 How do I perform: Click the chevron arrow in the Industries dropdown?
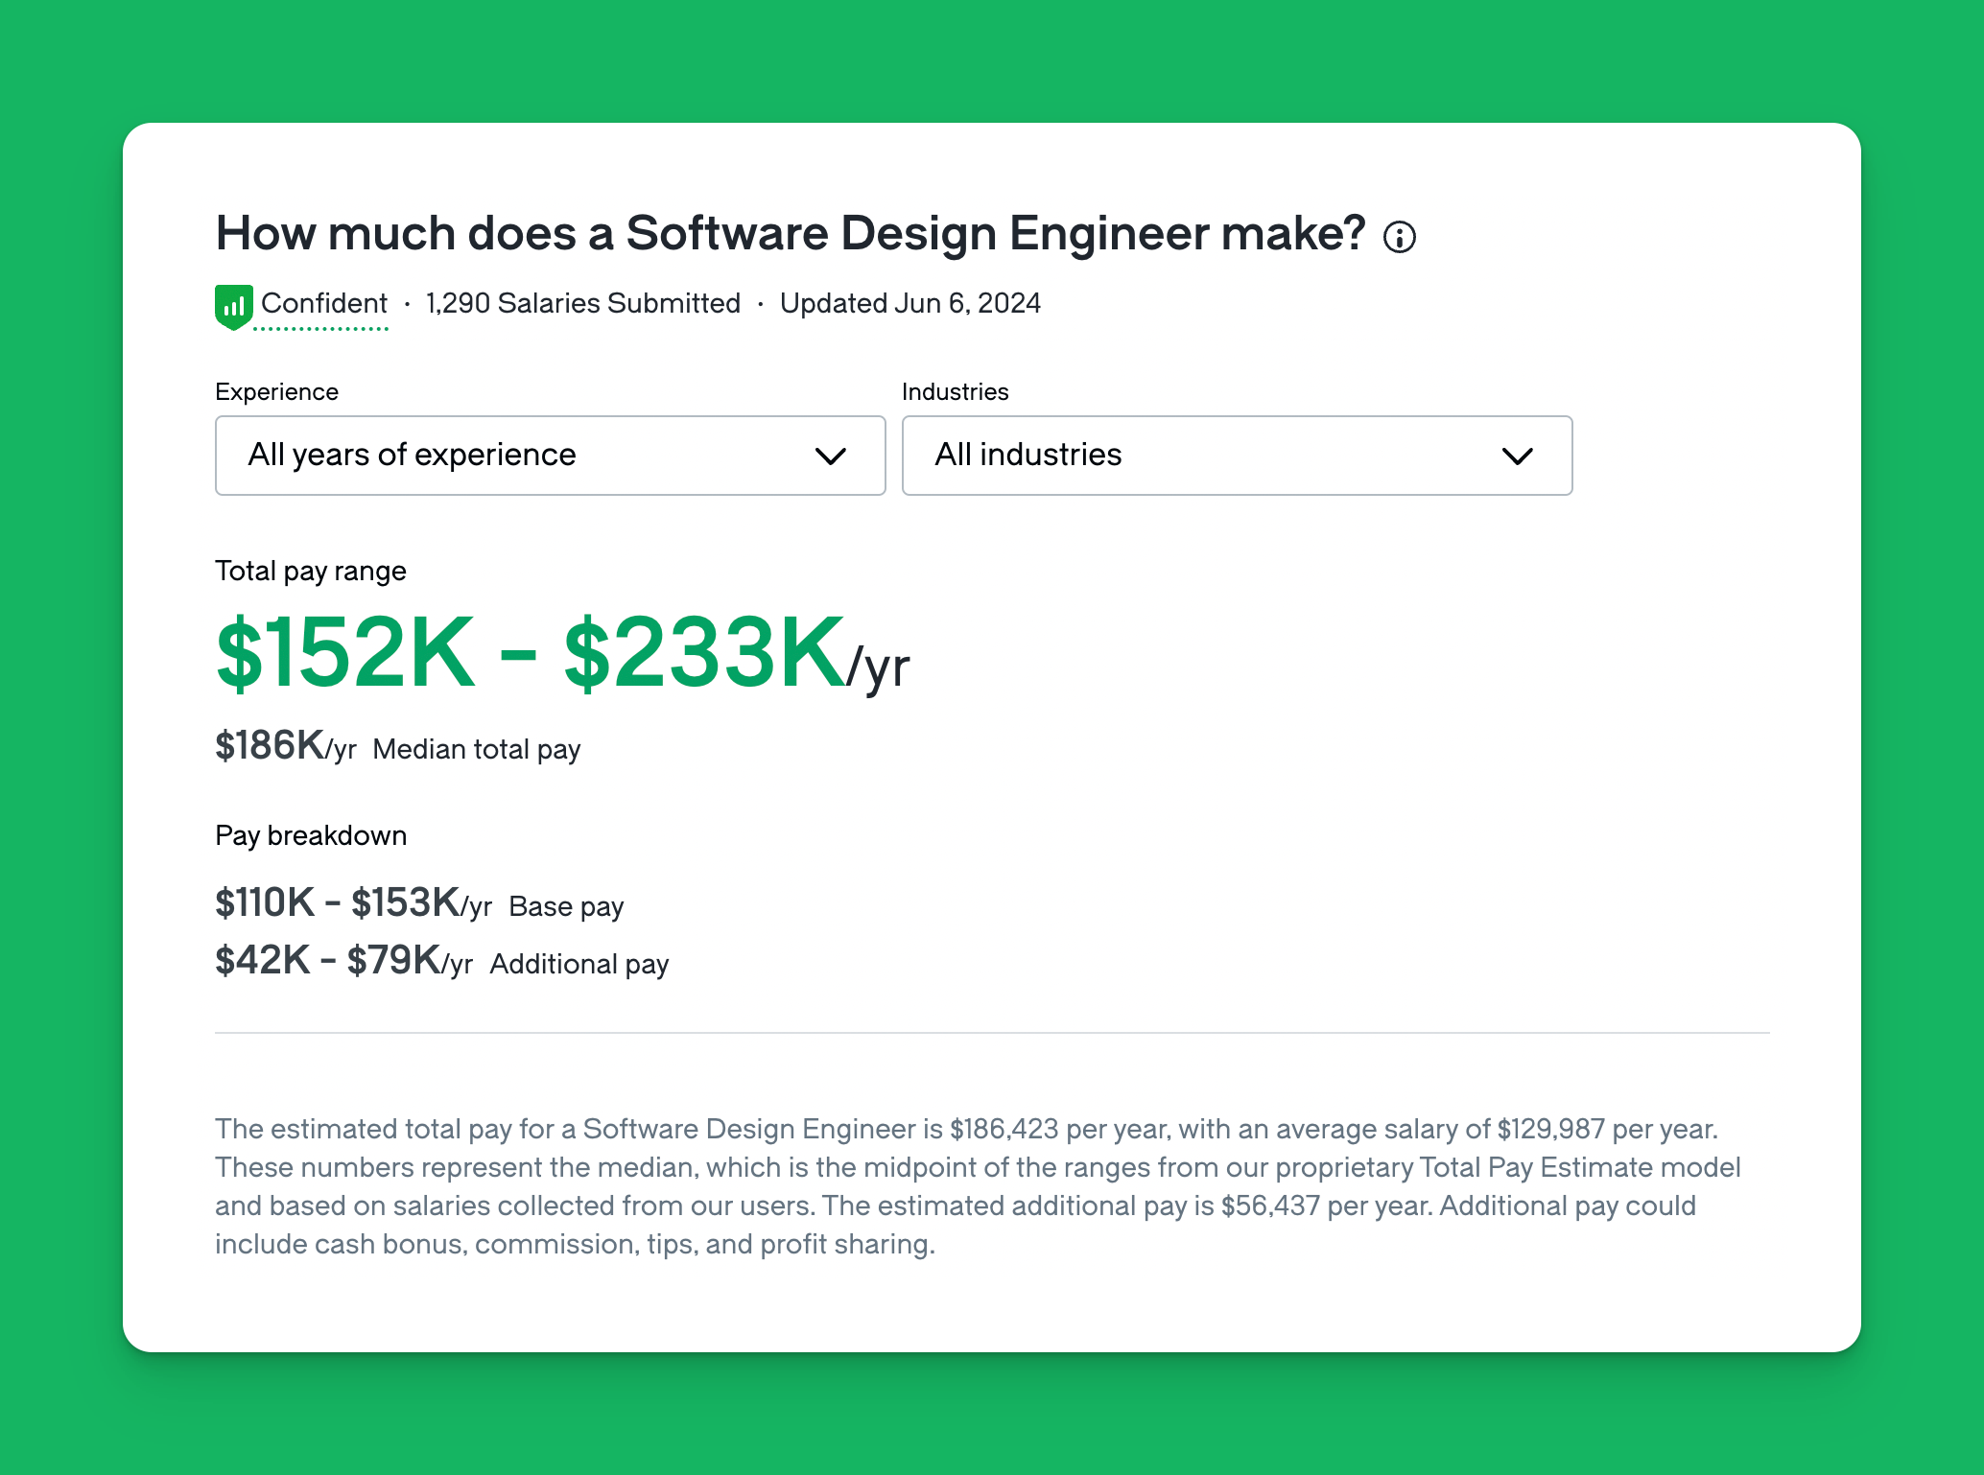1517,456
